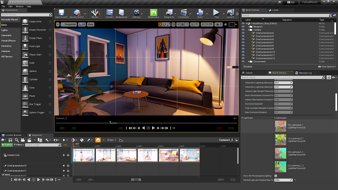Toggle visibility of CineCameraActor10

(243, 52)
